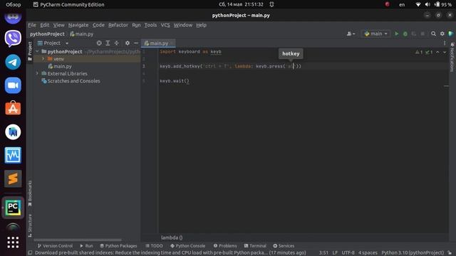Open Telegram from the dock
Viewport: 456px width, 256px height.
point(13,62)
